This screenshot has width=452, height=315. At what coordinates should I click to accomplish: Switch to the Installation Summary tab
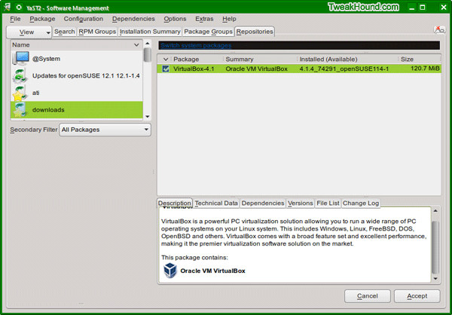(150, 32)
